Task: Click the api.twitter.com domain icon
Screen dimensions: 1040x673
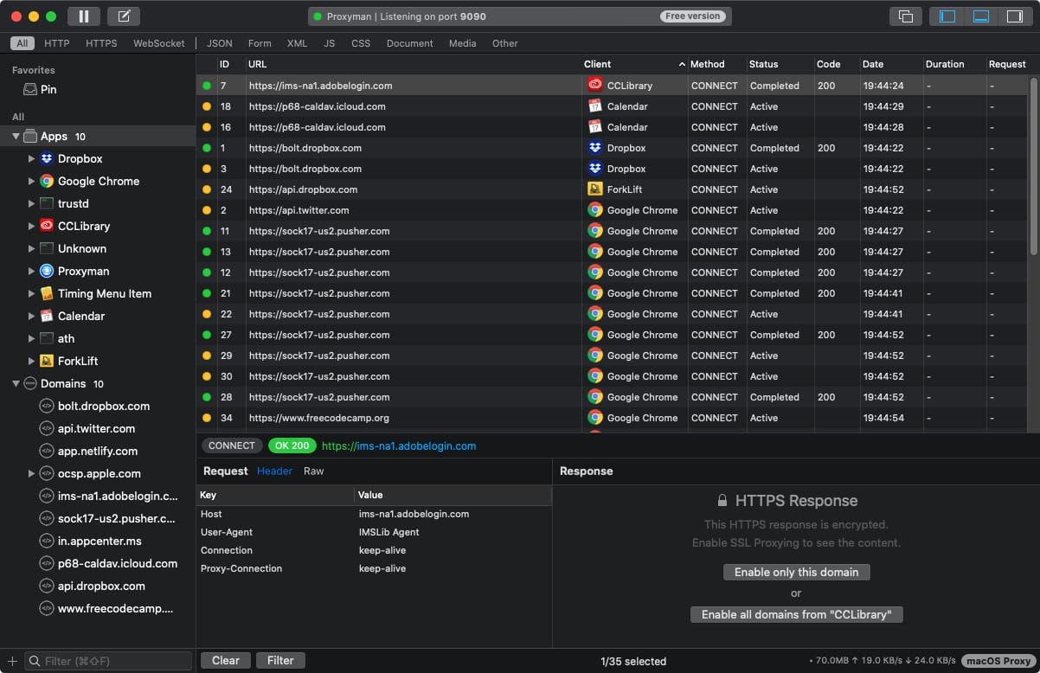Action: (x=47, y=428)
